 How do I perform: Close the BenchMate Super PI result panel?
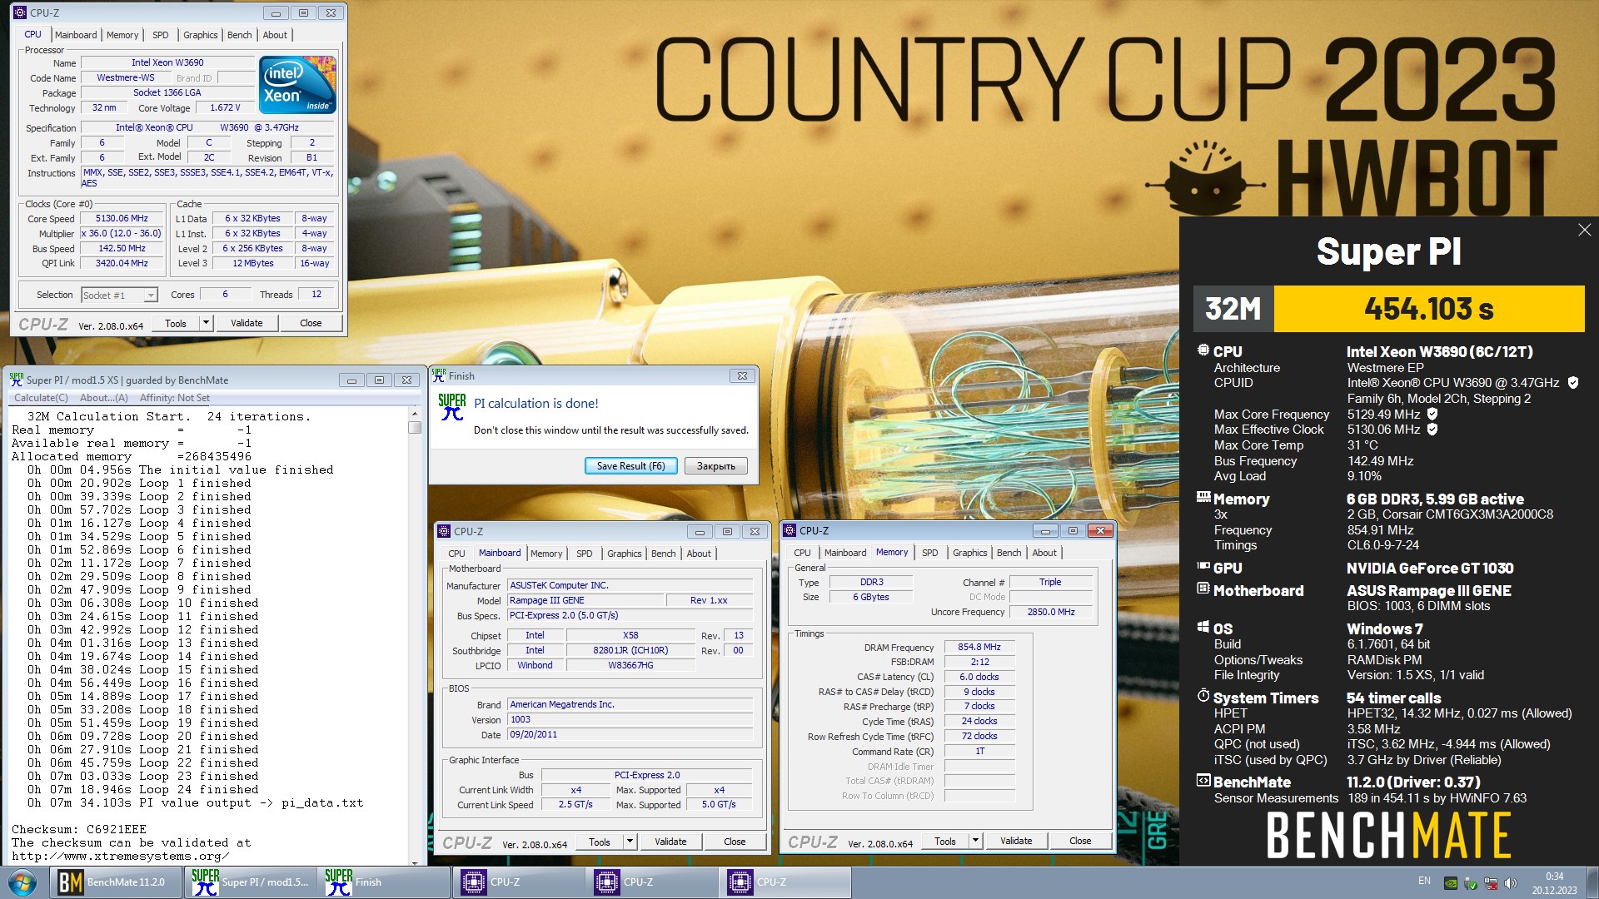click(1584, 230)
